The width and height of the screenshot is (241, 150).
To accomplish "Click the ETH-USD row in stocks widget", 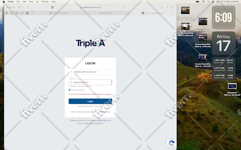I will pos(224,69).
